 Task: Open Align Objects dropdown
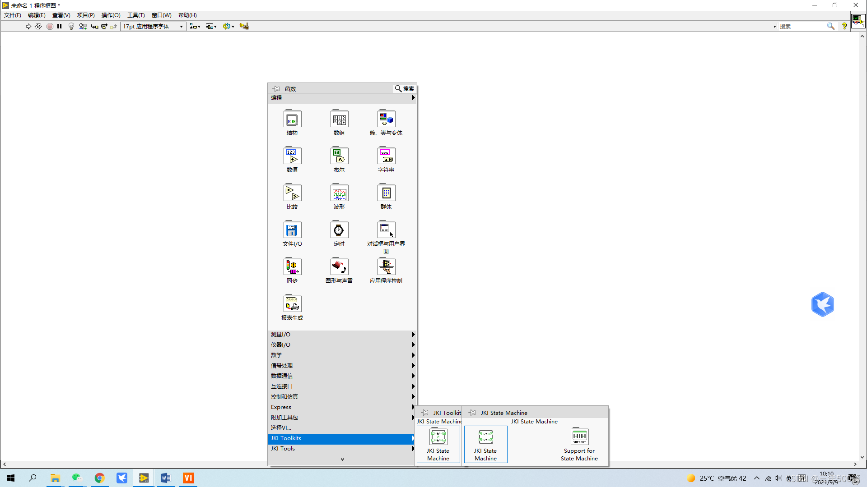coord(195,27)
